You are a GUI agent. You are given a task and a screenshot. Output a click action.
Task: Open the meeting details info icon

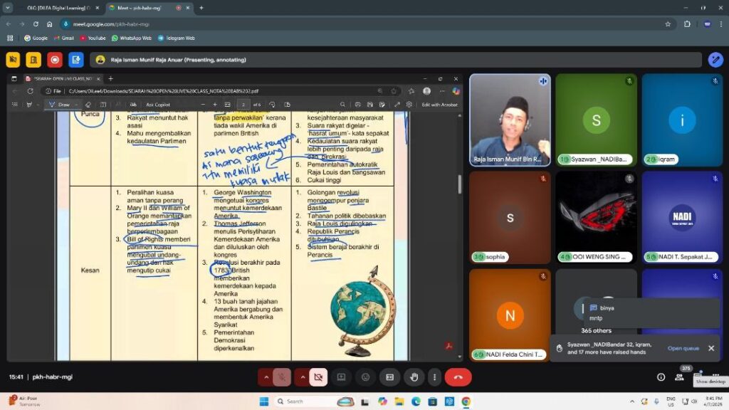click(661, 377)
